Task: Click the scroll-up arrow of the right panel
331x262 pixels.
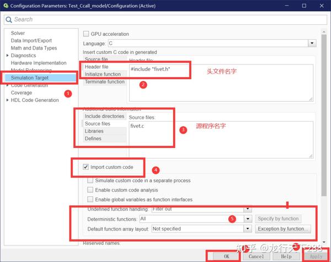Action: [324, 32]
